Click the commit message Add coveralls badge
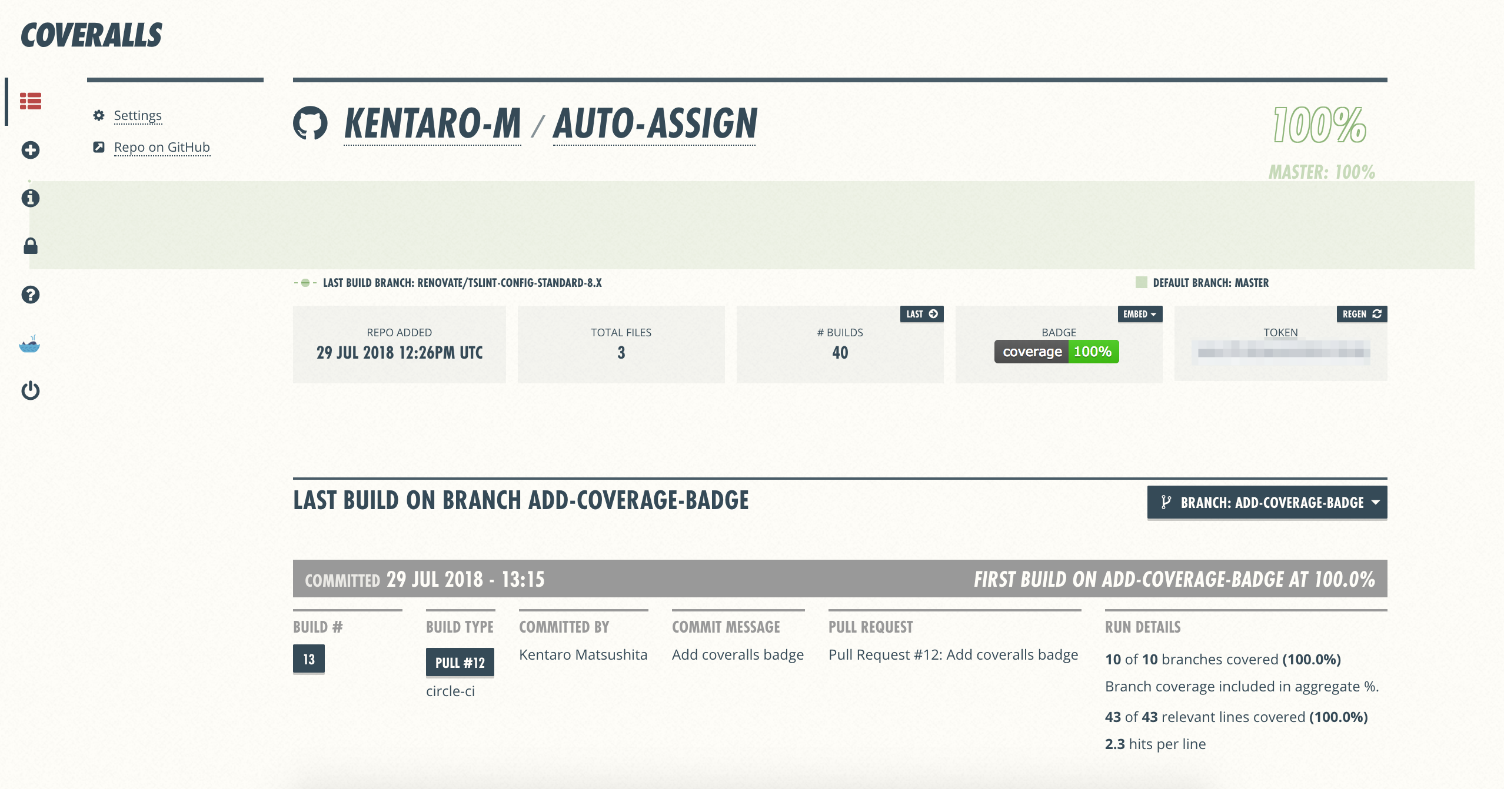The width and height of the screenshot is (1504, 789). (x=738, y=654)
